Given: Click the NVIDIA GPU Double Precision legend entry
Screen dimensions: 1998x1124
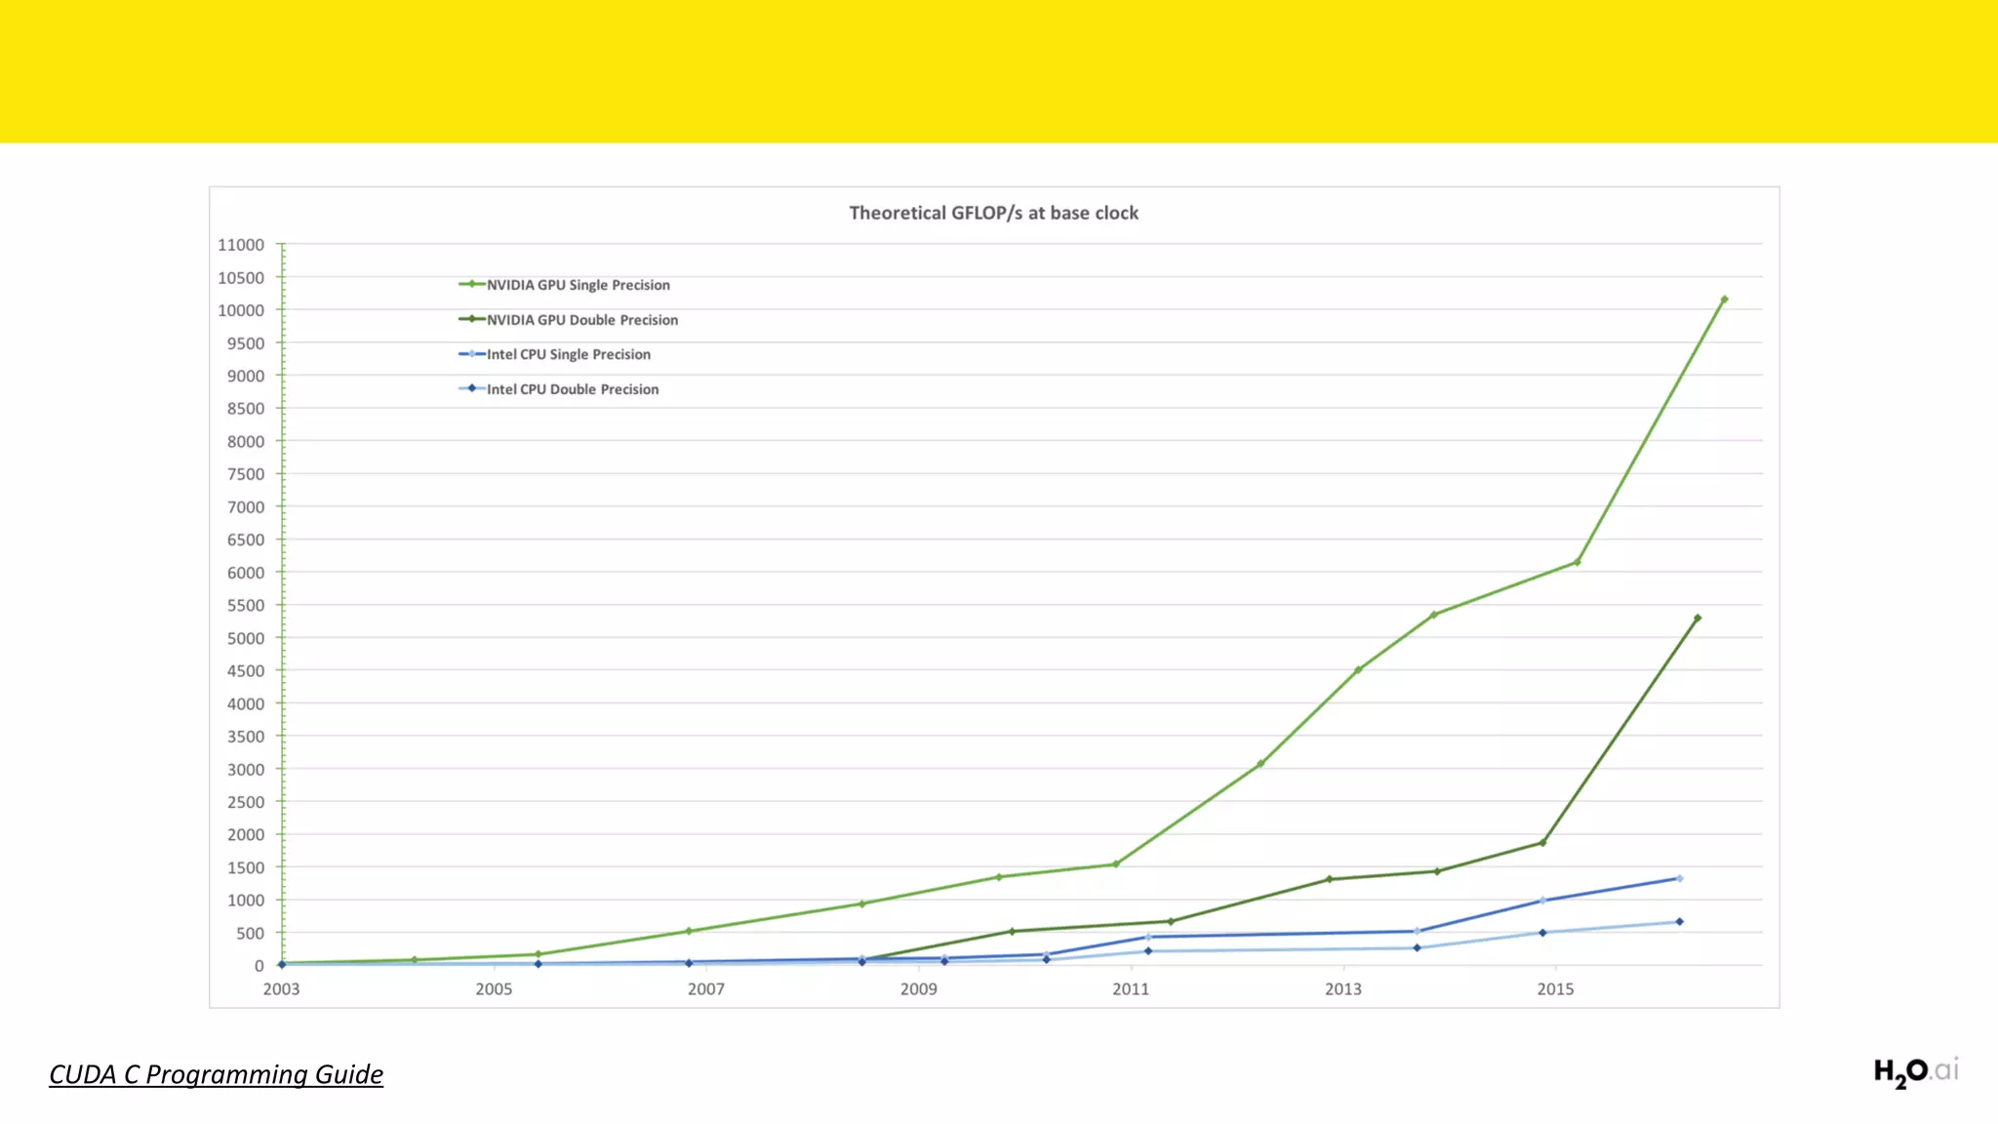Looking at the screenshot, I should point(581,320).
